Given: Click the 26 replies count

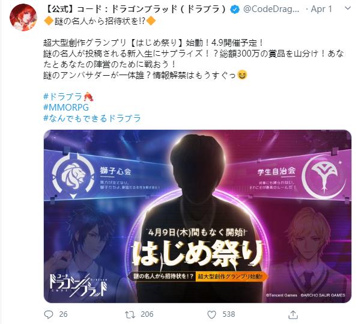Looking at the screenshot, I should pyautogui.click(x=63, y=314).
